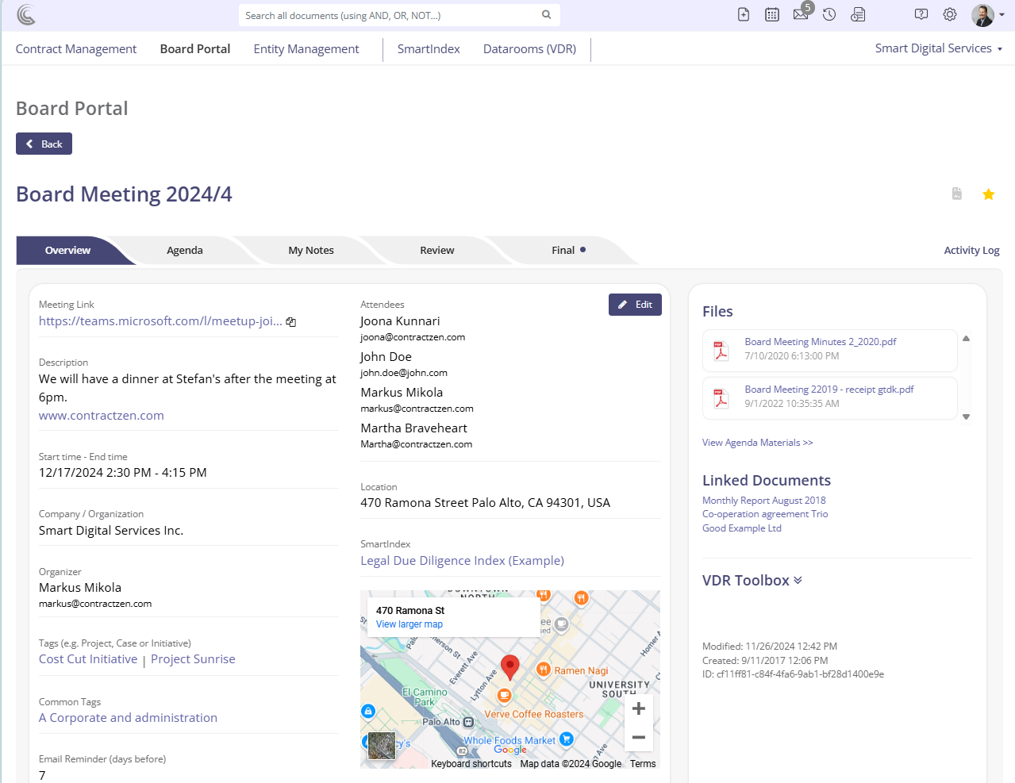Click the add new document icon
The image size is (1015, 783).
(x=744, y=14)
